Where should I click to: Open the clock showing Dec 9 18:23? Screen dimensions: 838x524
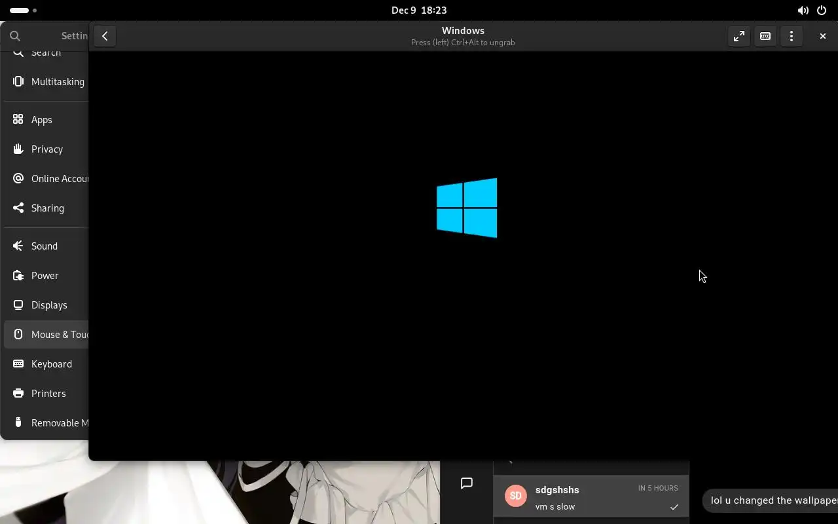419,10
